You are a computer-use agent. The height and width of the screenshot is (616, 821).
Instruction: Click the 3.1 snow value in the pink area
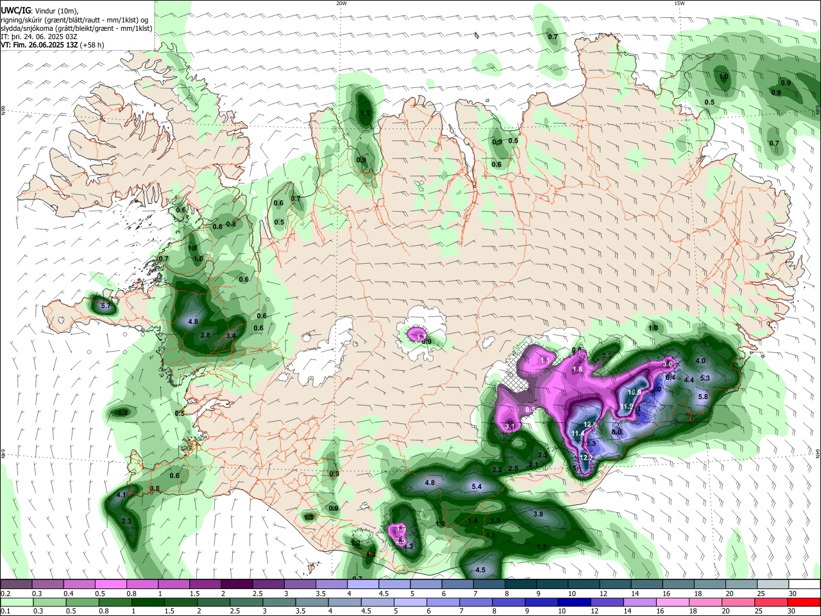(510, 426)
